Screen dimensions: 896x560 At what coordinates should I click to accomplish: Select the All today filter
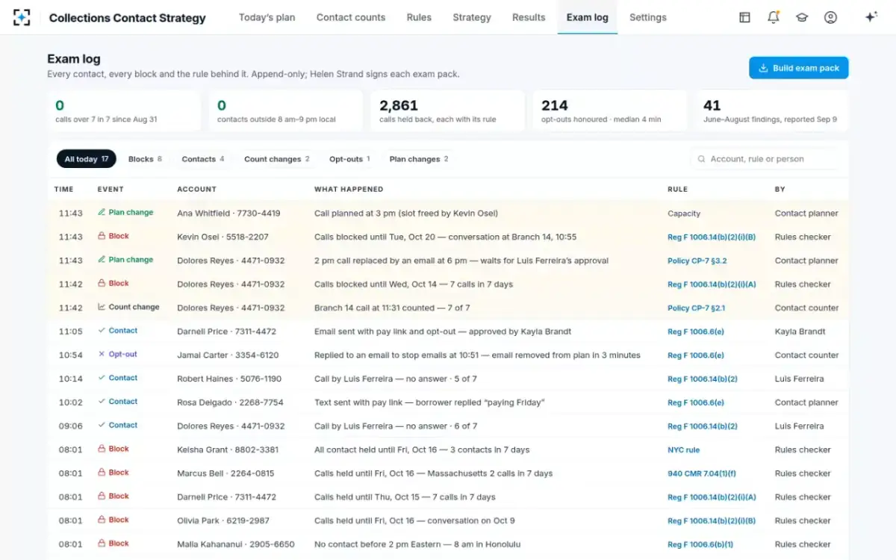tap(87, 159)
